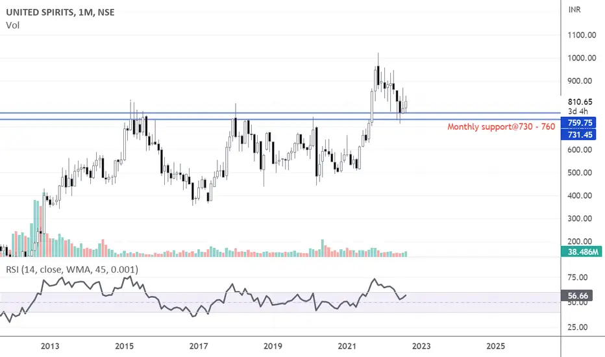Click the 38.486M volume value label
Image resolution: width=605 pixels, height=357 pixels.
point(582,252)
